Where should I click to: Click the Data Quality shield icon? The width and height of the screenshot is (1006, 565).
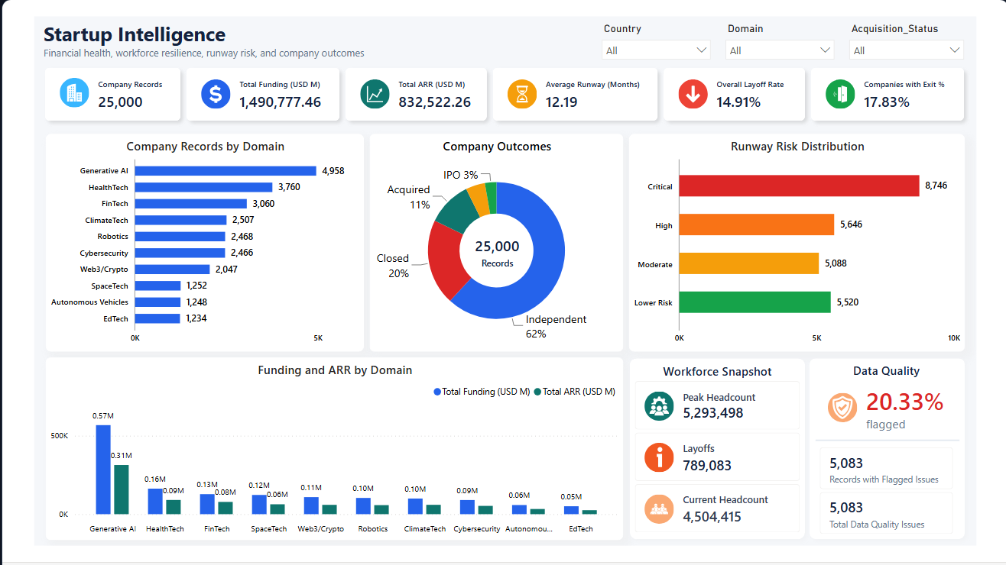pos(842,408)
